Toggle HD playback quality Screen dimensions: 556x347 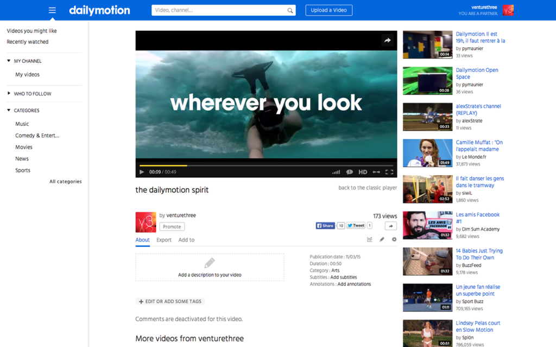pos(362,172)
